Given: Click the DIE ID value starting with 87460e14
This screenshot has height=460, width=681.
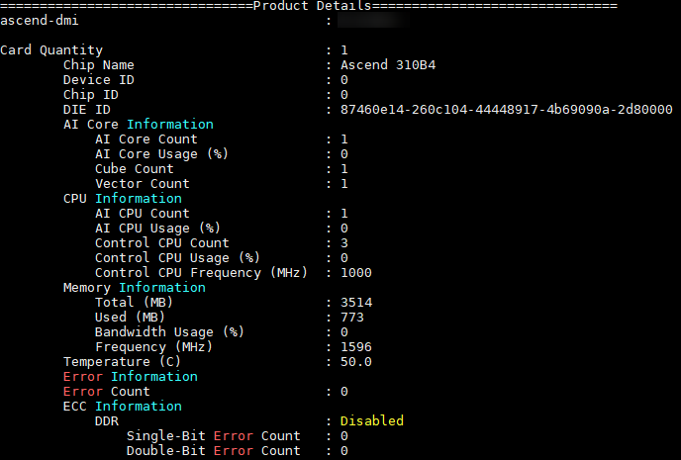Looking at the screenshot, I should (507, 110).
